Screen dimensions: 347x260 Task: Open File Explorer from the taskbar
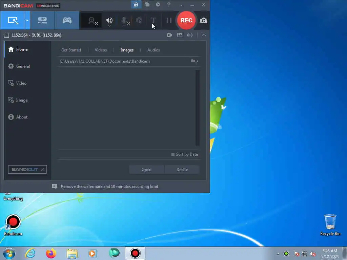(72, 253)
